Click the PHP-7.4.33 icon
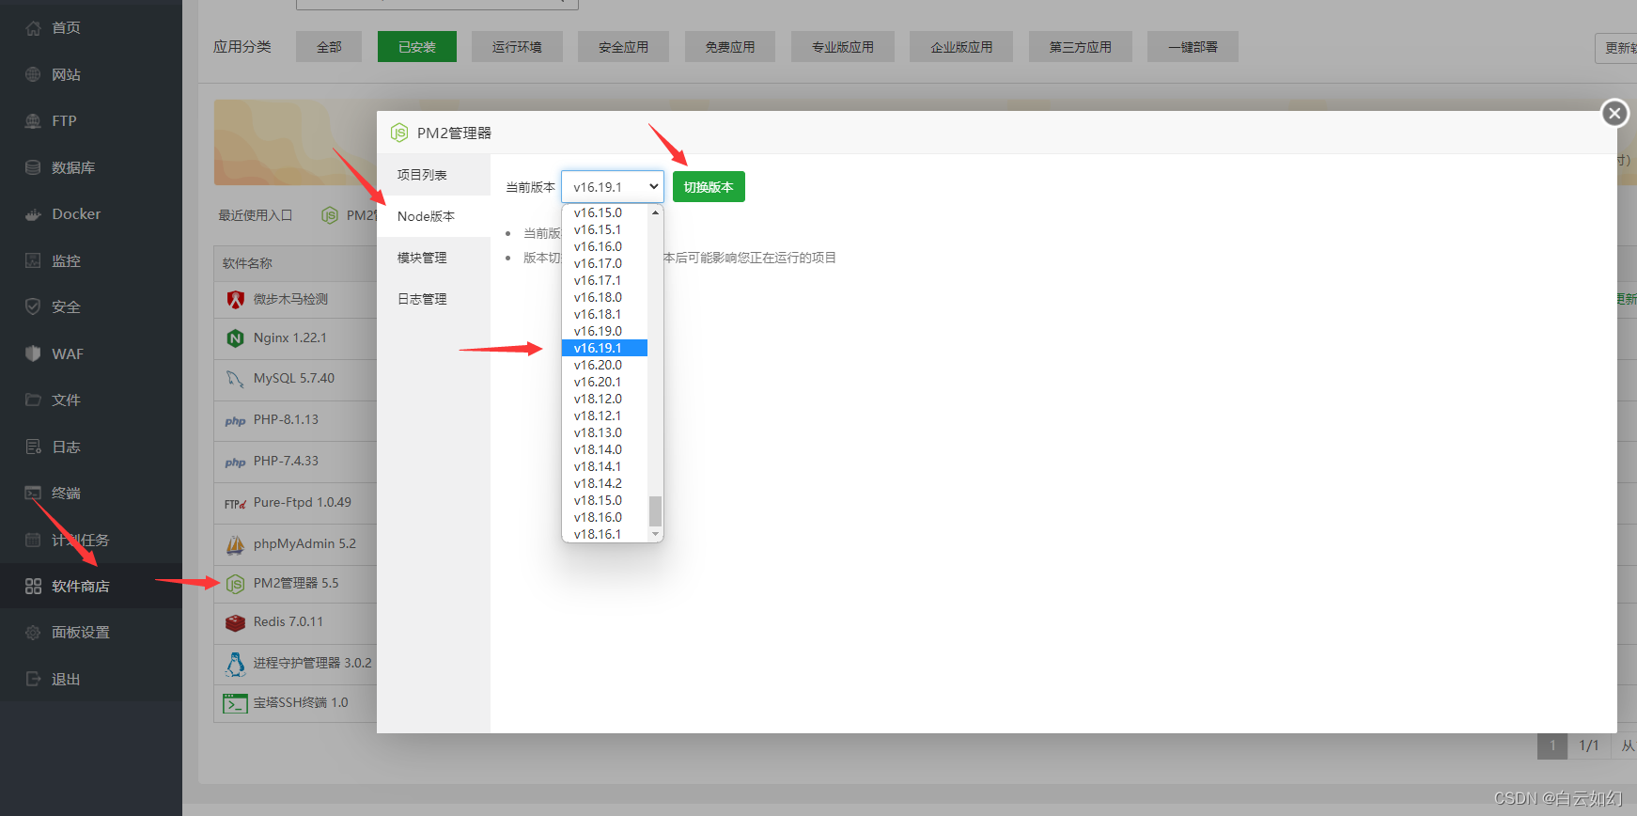1637x816 pixels. click(235, 462)
